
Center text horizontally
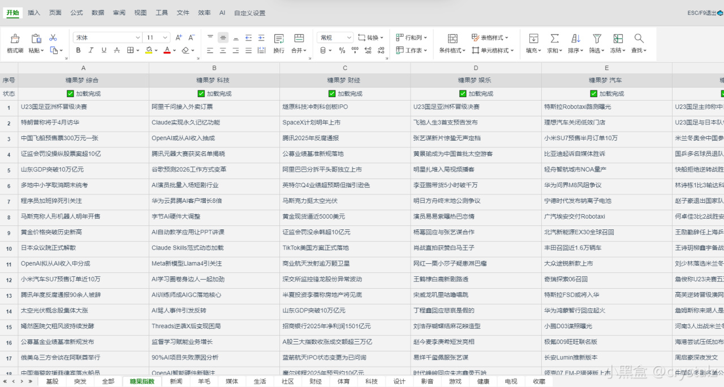pyautogui.click(x=223, y=50)
